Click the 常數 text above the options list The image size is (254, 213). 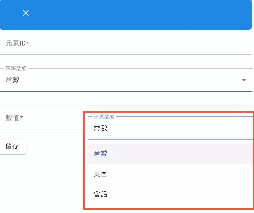coord(101,128)
